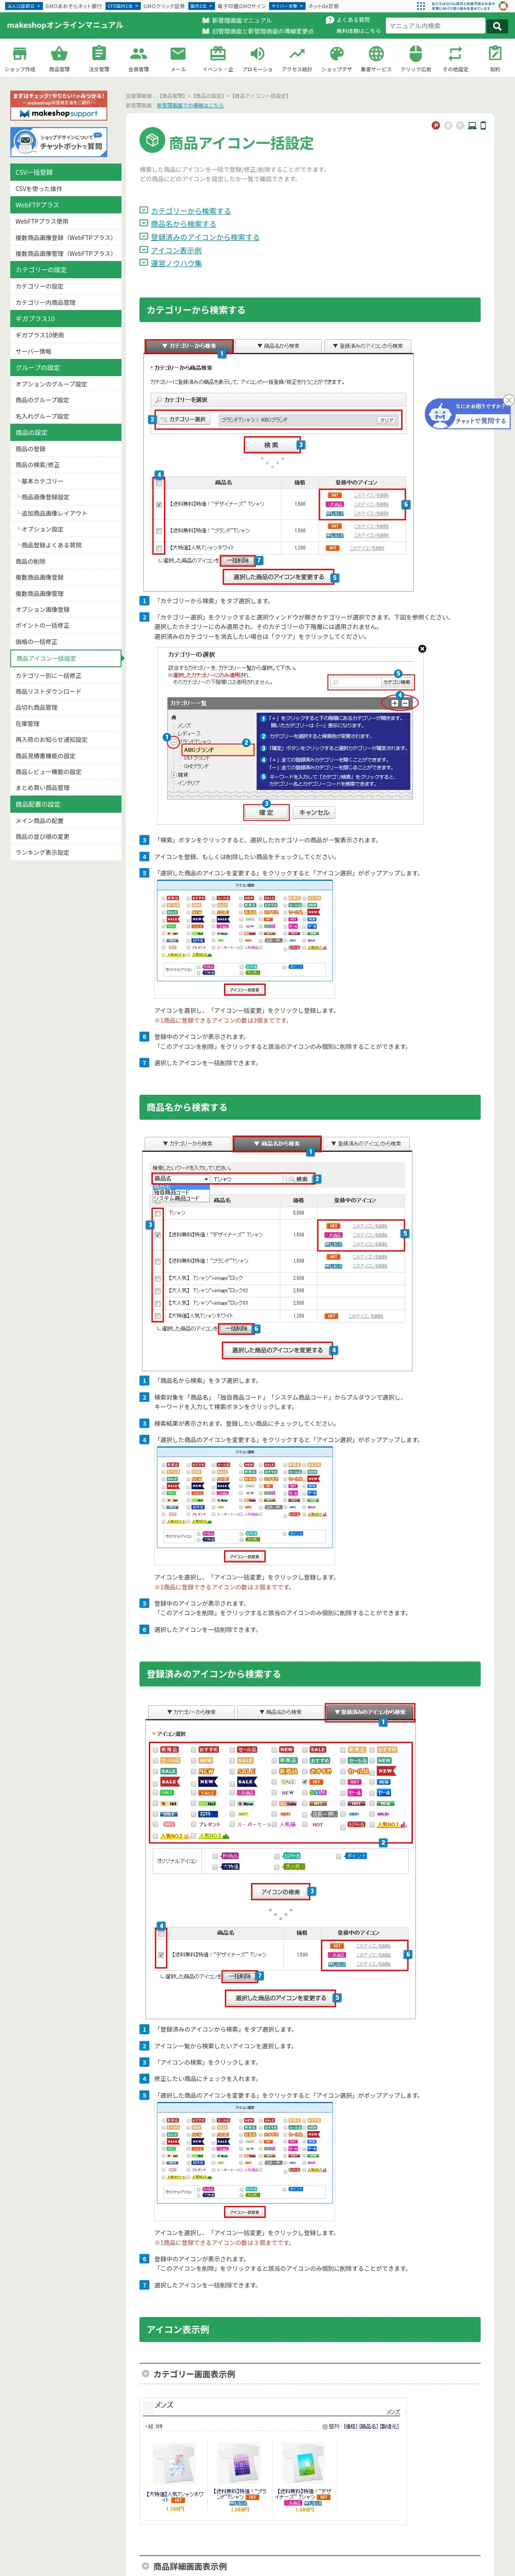The height and width of the screenshot is (2576, 515).
Task: Open 商品レビュー機能の設定 sidebar item
Action: [66, 772]
